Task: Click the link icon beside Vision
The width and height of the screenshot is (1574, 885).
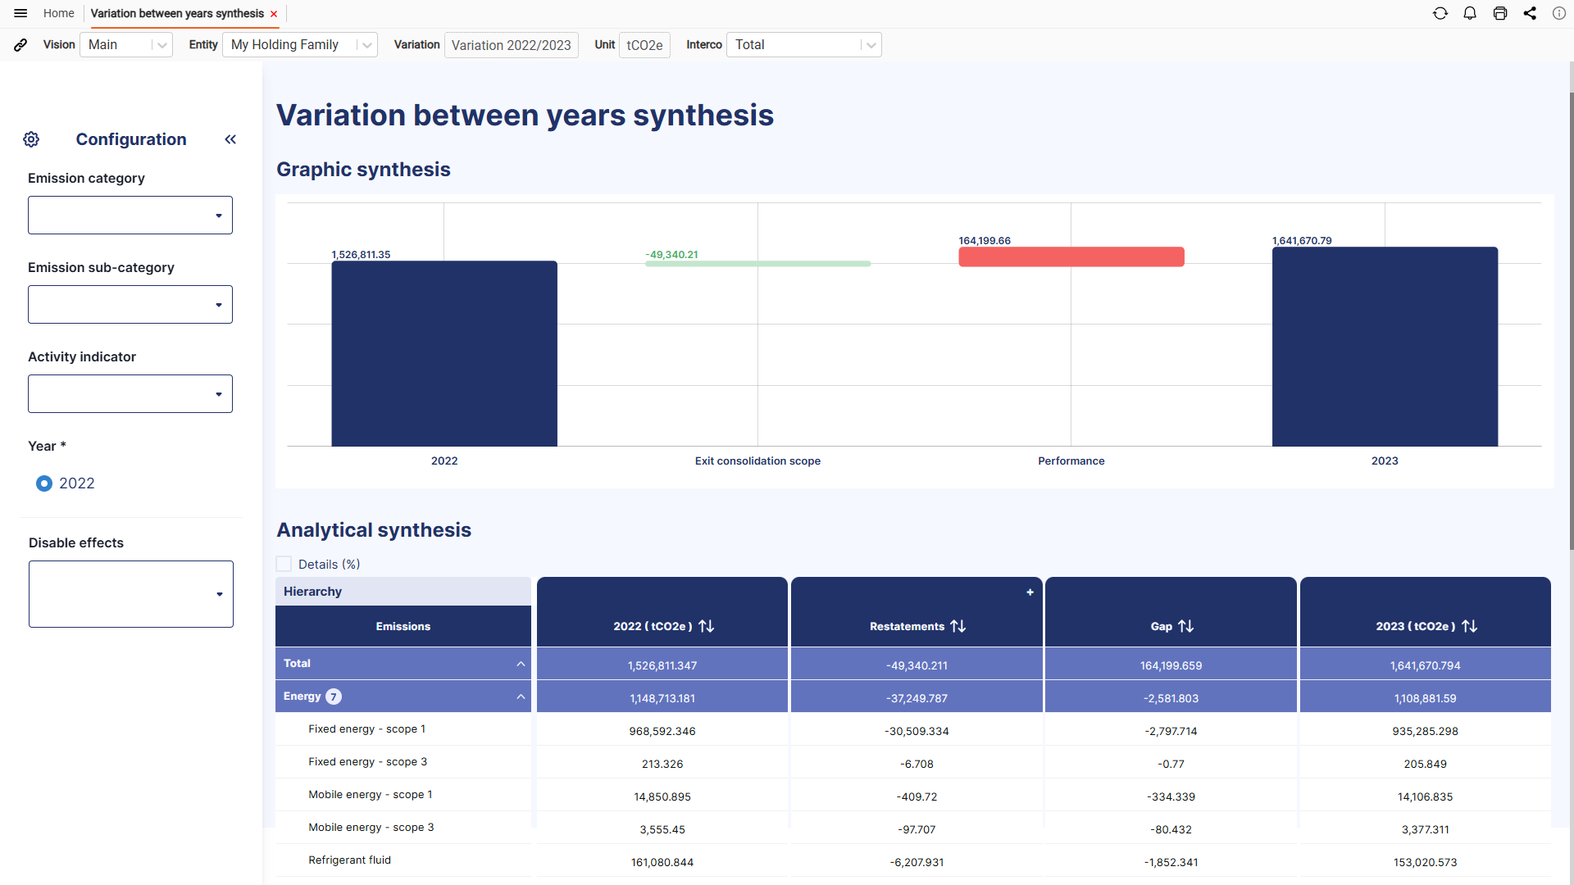Action: [x=20, y=45]
